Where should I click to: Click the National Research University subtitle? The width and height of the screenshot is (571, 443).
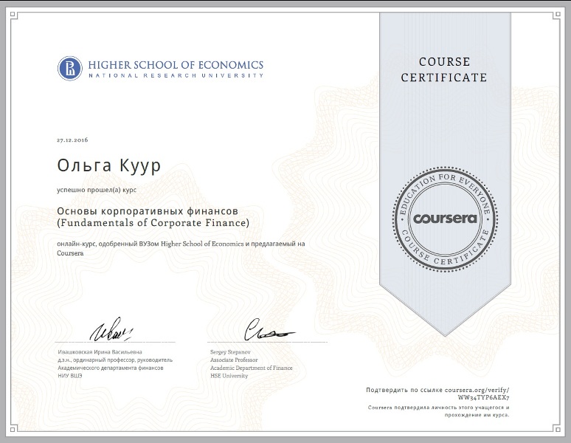tap(175, 76)
